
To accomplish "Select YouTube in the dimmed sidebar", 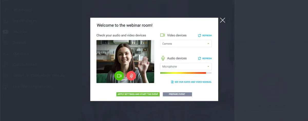I will coord(20,32).
